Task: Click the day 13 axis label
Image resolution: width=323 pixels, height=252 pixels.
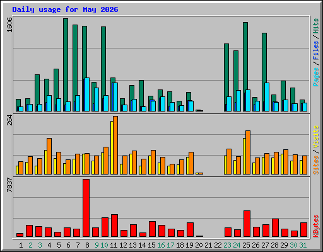Action: pyautogui.click(x=132, y=245)
